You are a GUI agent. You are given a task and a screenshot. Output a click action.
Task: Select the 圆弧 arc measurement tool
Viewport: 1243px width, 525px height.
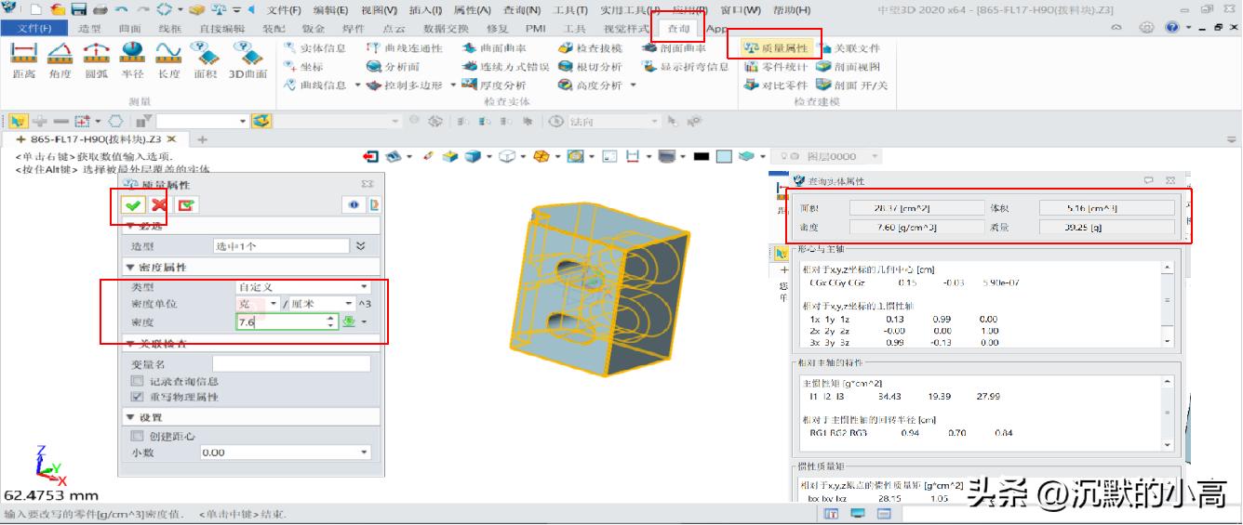coord(97,60)
